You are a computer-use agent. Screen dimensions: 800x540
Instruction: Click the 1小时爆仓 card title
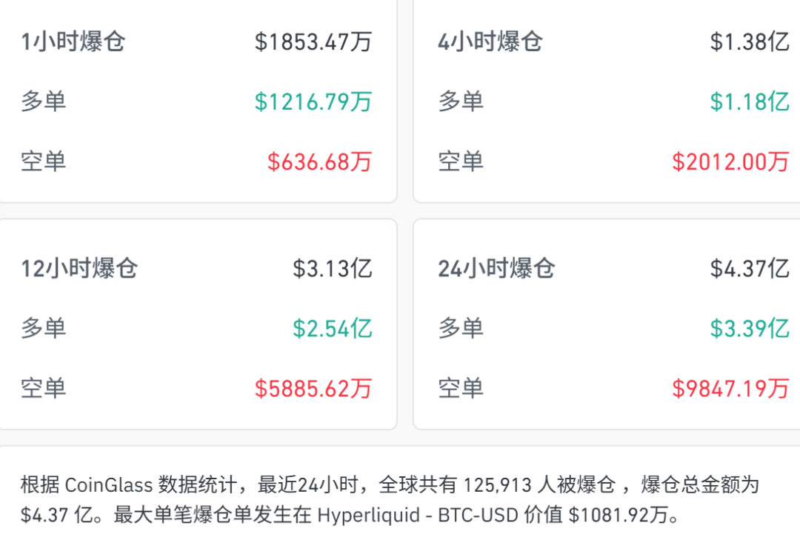coord(73,41)
